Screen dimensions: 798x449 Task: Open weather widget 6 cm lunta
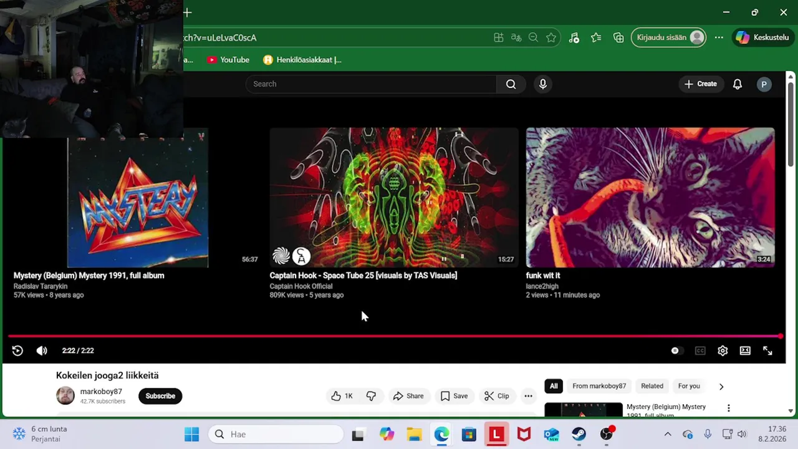41,434
